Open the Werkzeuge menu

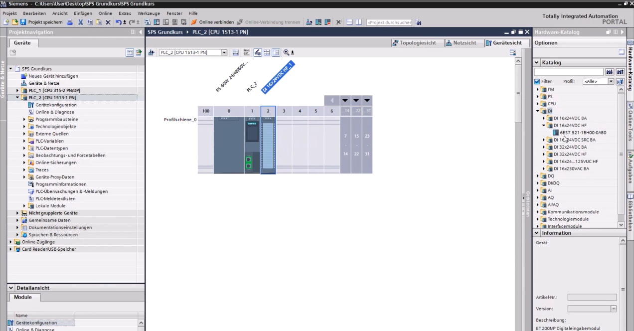click(x=149, y=13)
